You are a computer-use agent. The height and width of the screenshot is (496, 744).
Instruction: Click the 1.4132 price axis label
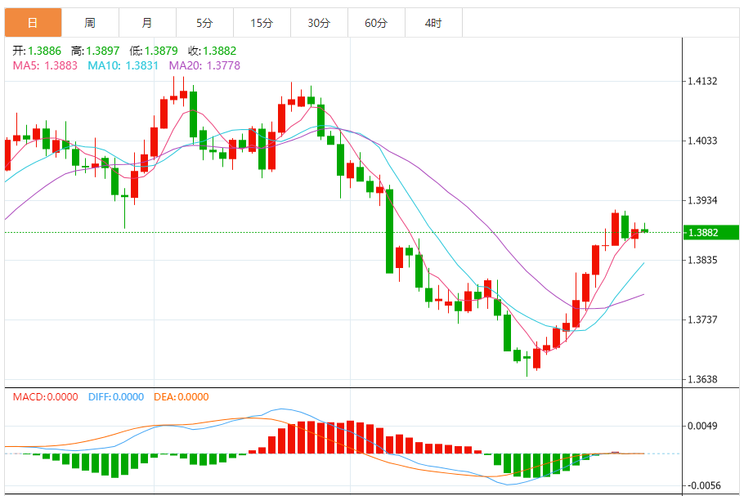click(703, 82)
